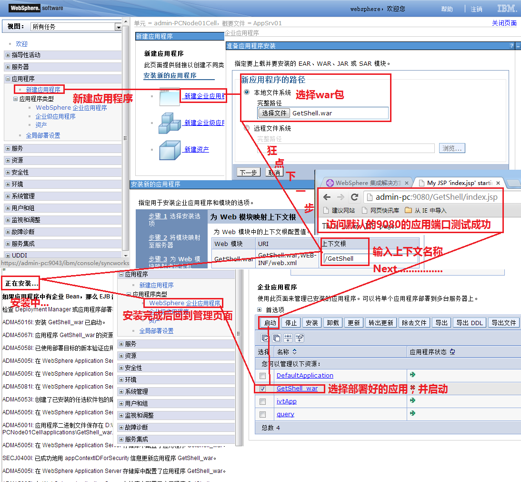
Task: Collapse 应用程序 in the upper-left navigation tree
Action: pos(8,79)
